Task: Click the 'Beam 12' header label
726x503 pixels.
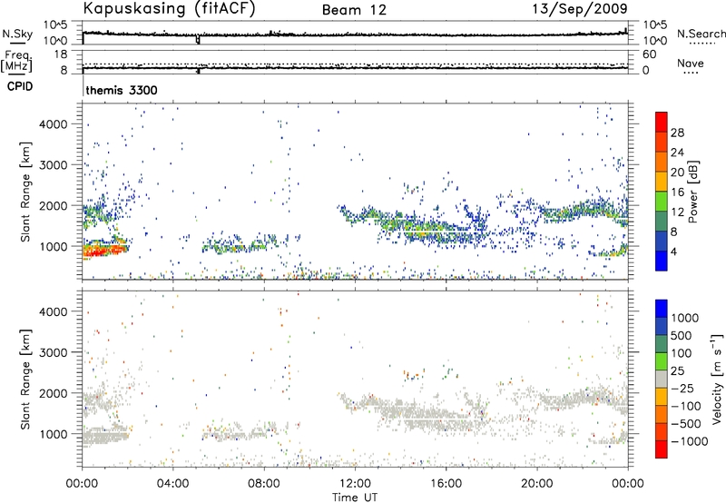Action: click(354, 10)
